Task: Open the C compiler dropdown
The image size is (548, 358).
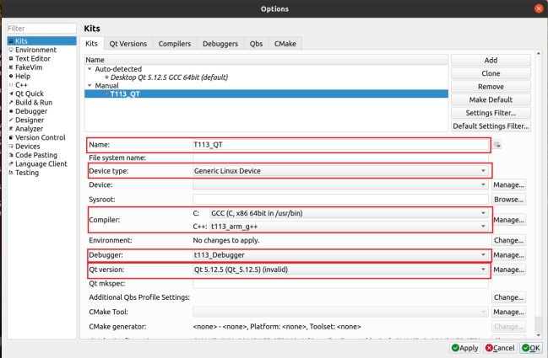Action: (x=349, y=213)
